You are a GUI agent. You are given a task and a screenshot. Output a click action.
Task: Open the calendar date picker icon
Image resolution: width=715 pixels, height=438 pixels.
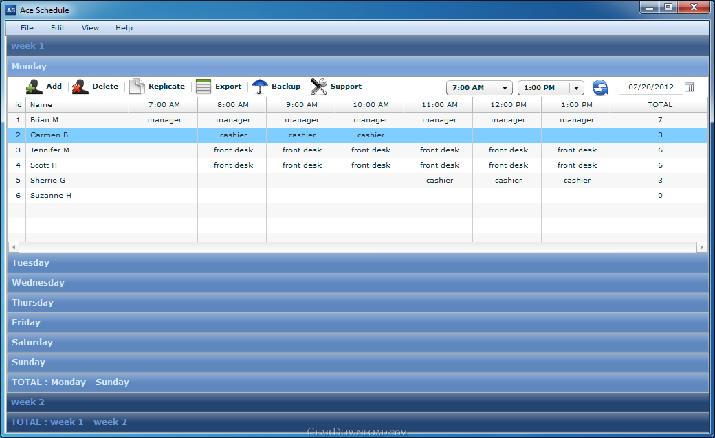pyautogui.click(x=690, y=87)
